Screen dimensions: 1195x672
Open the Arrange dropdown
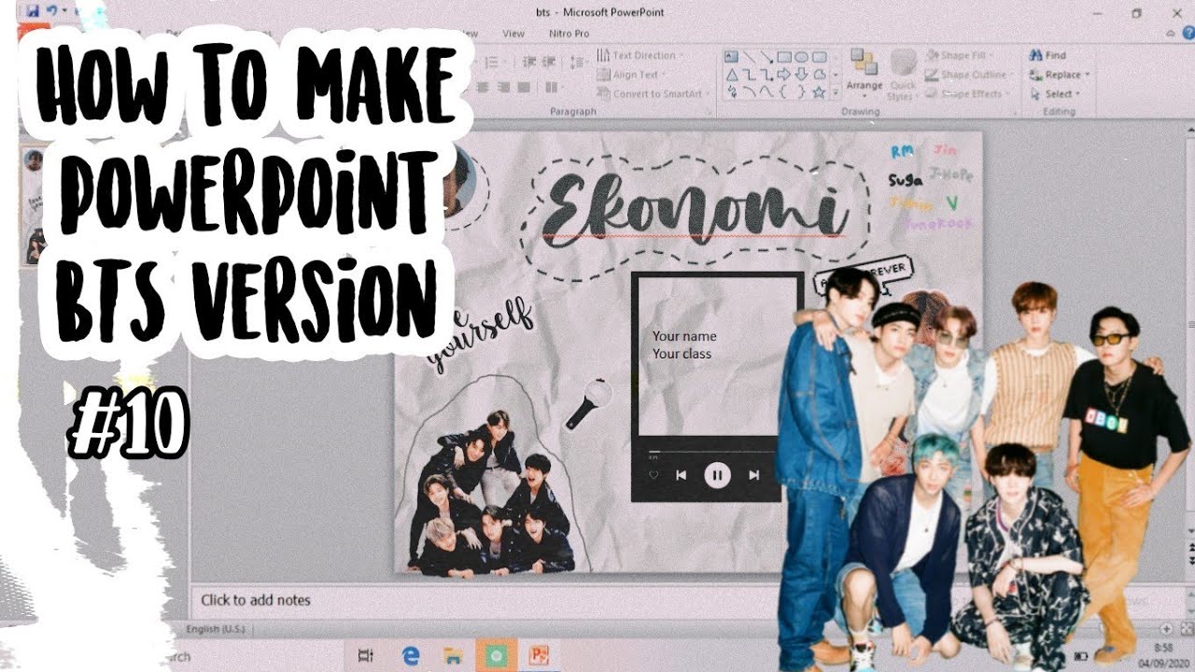click(865, 74)
